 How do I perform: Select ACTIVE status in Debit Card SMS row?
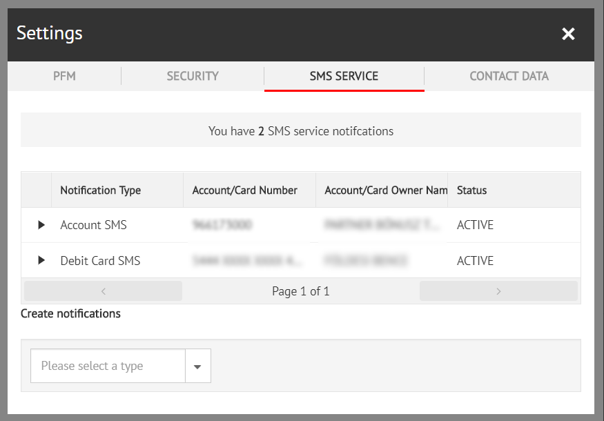click(475, 261)
